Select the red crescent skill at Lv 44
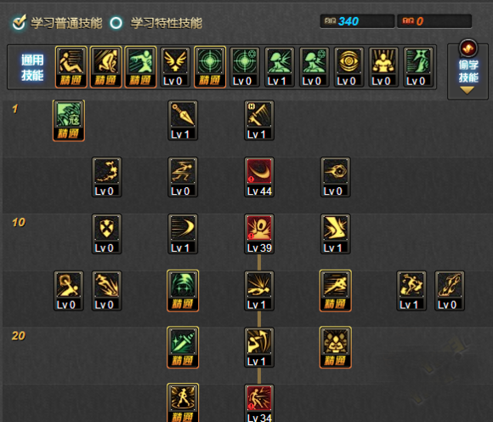 [x=259, y=177]
